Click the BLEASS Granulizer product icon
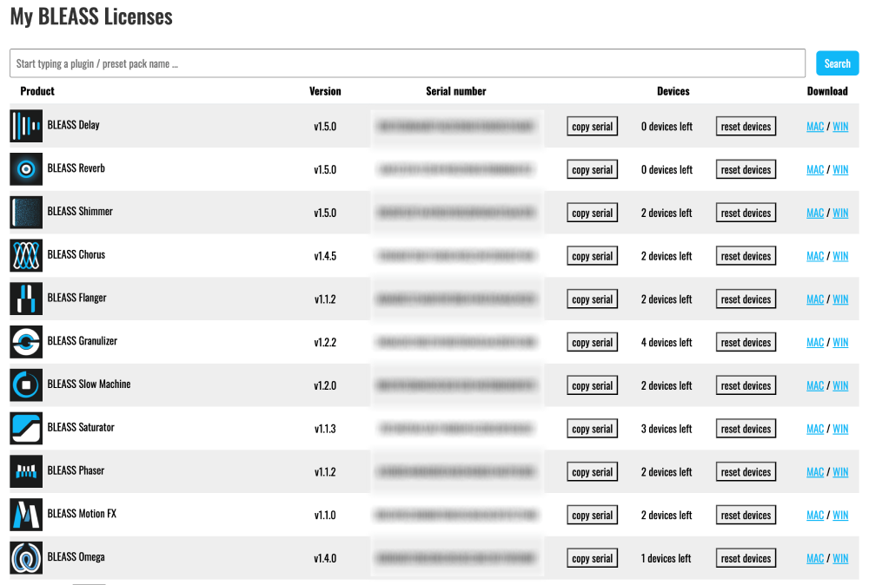The image size is (869, 585). tap(26, 342)
